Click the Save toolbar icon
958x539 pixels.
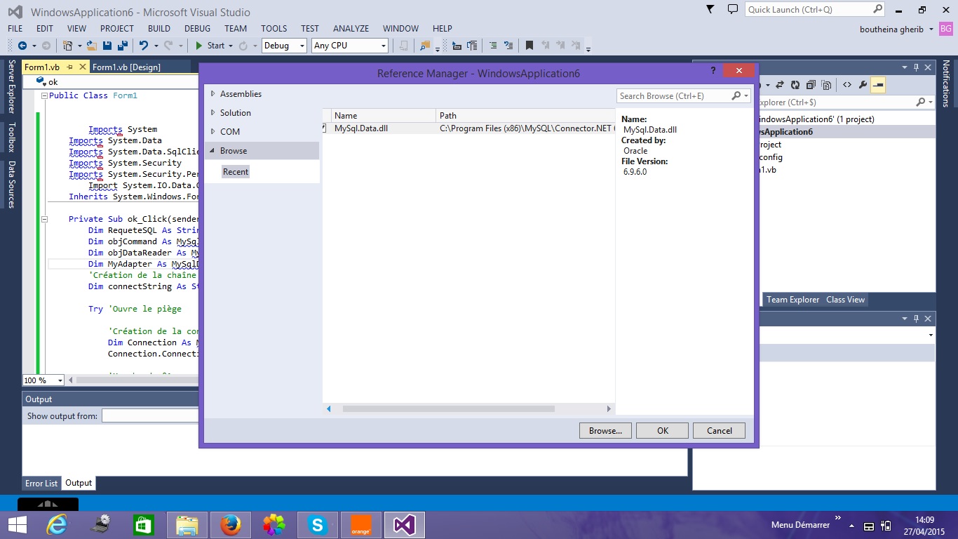coord(107,46)
